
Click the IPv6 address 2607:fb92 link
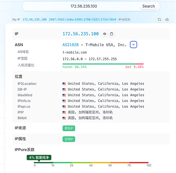[82, 19]
